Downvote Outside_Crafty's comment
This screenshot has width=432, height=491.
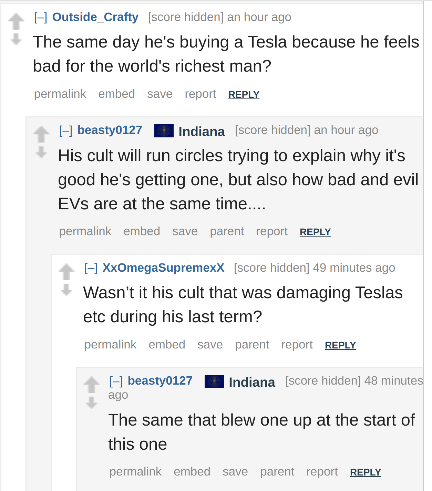[16, 39]
